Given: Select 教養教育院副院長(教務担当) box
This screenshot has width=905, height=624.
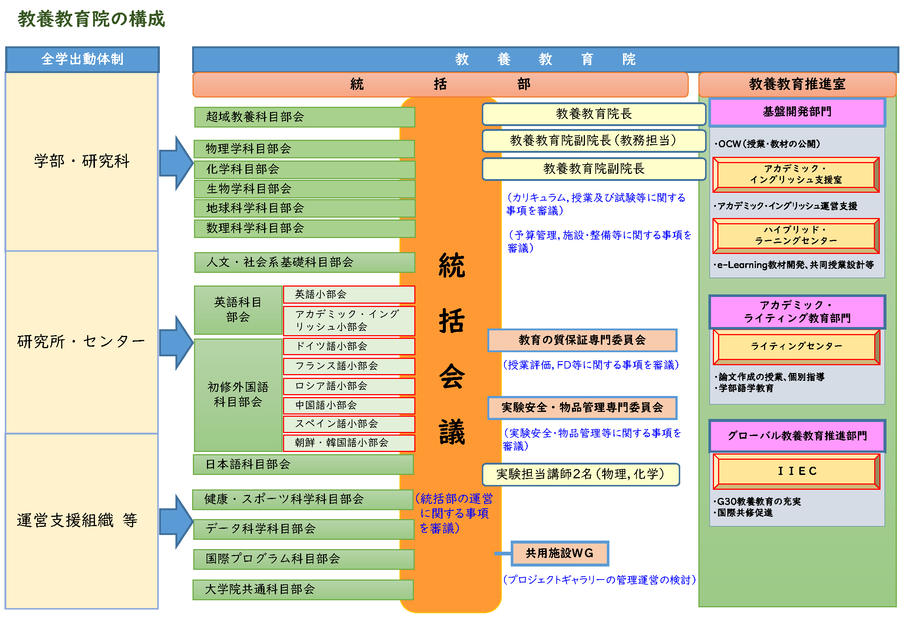Looking at the screenshot, I should tap(594, 141).
